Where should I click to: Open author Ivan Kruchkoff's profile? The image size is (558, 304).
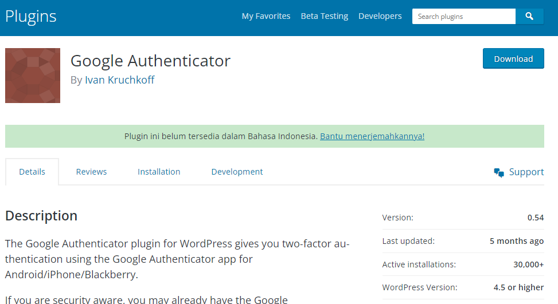click(119, 80)
